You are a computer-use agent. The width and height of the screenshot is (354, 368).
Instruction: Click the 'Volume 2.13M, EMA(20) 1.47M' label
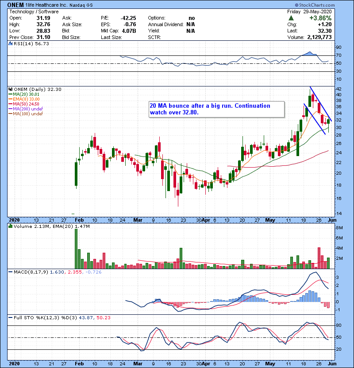pos(51,227)
